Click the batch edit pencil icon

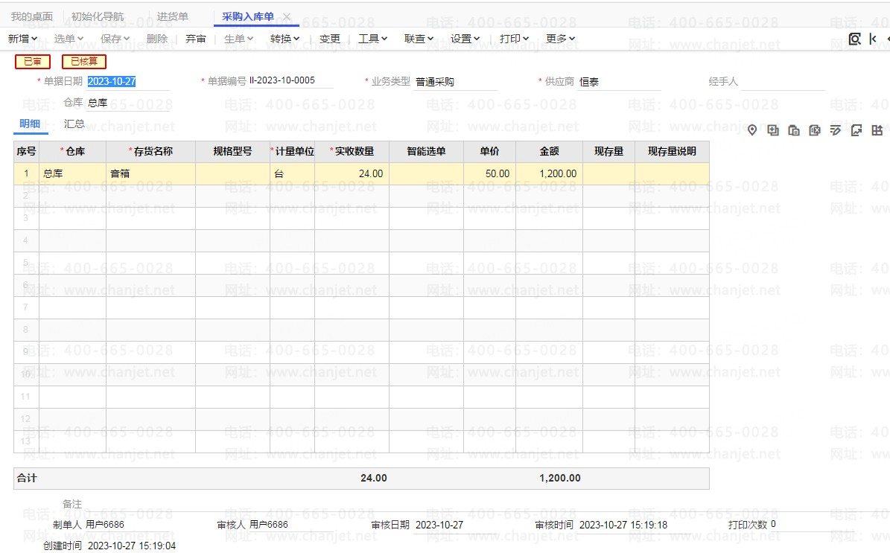pyautogui.click(x=836, y=130)
